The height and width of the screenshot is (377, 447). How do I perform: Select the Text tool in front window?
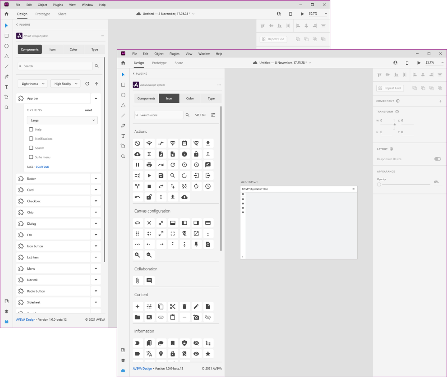coord(123,136)
